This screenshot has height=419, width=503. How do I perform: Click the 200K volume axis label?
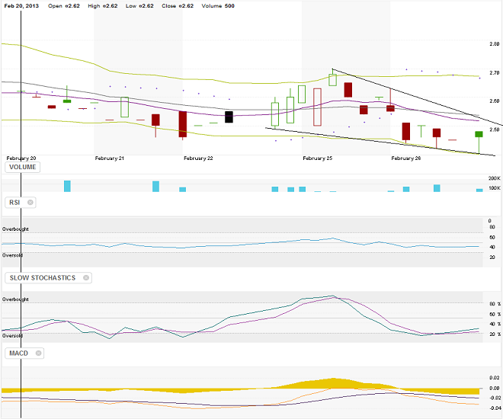(493, 178)
